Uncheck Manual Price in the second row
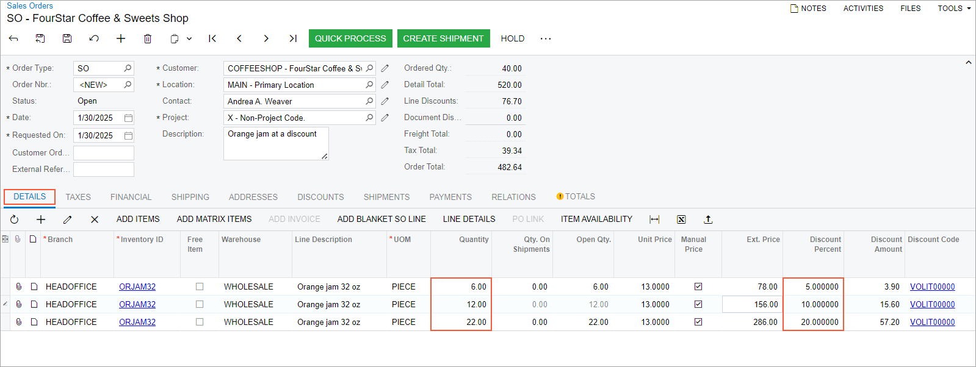Viewport: 976px width, 367px height. tap(698, 304)
